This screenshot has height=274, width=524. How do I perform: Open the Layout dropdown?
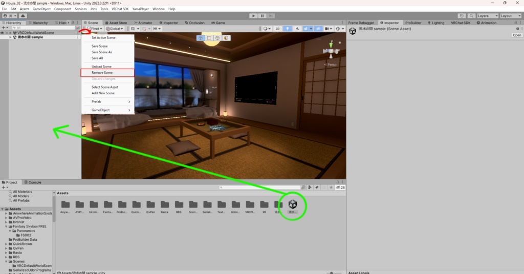pyautogui.click(x=510, y=16)
